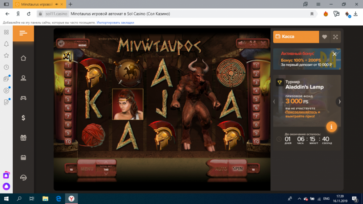Click the dollar sign cashier icon
This screenshot has width=363, height=204.
(23, 118)
